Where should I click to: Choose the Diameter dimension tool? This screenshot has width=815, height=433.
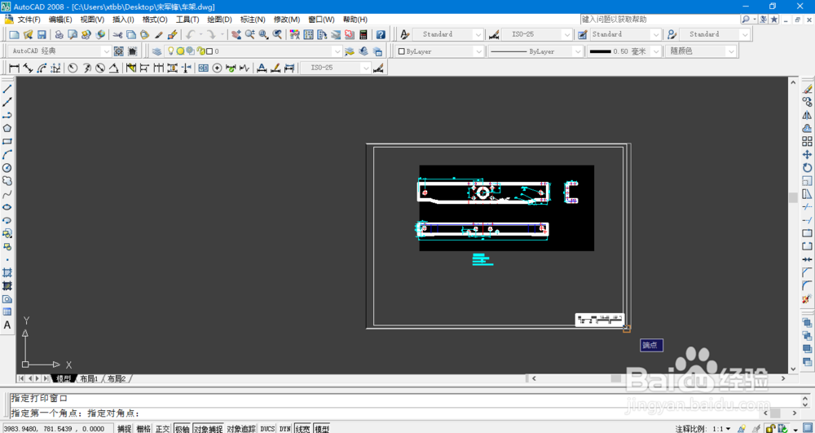pyautogui.click(x=100, y=68)
